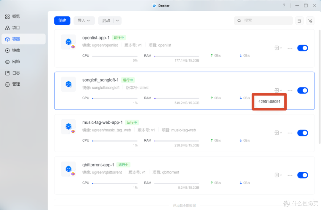Click the Docker help question mark

click(x=284, y=6)
